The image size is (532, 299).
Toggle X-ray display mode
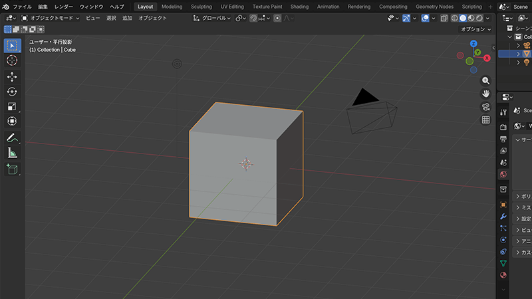[444, 18]
